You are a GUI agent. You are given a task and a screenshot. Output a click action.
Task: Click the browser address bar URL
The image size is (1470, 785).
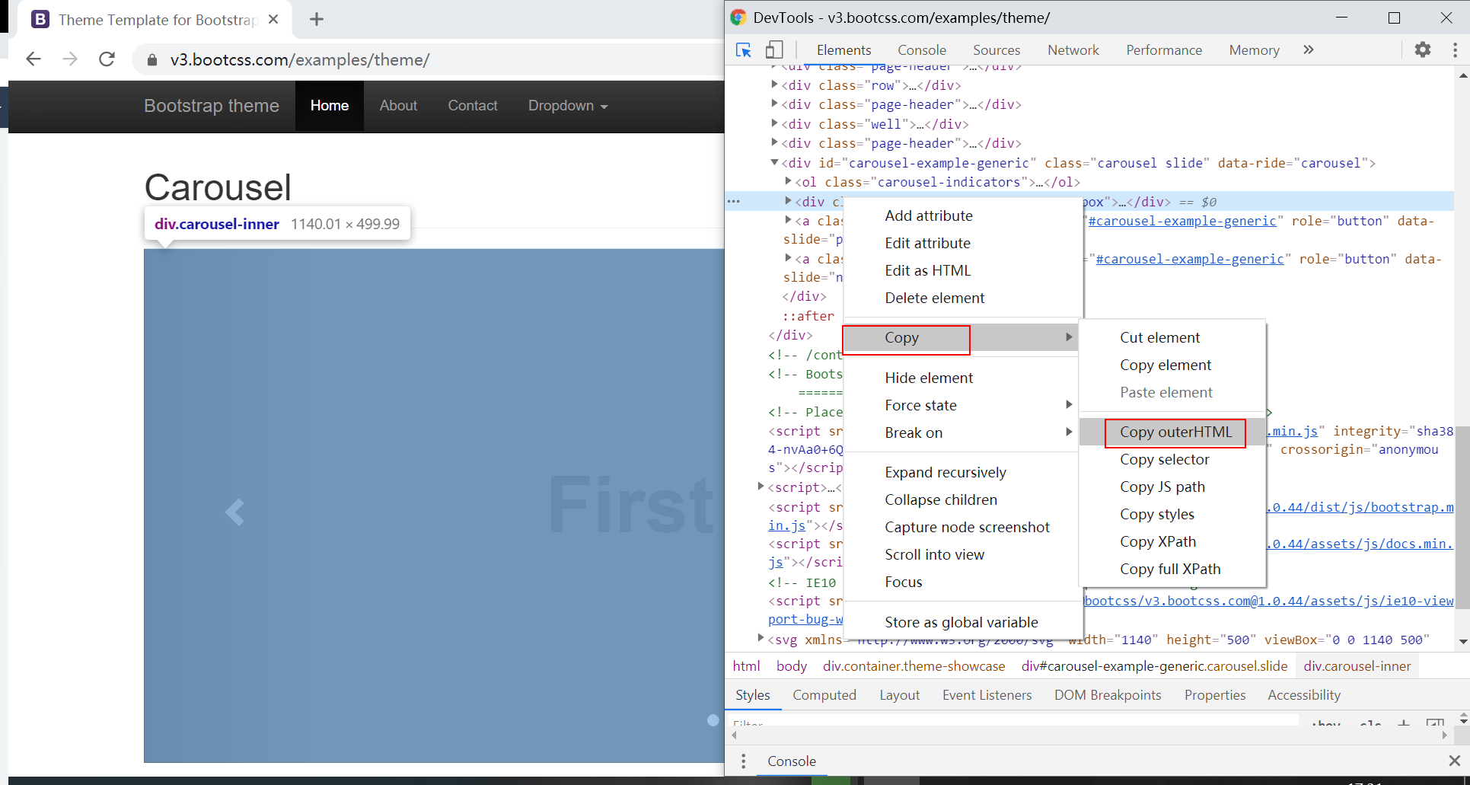(x=300, y=60)
